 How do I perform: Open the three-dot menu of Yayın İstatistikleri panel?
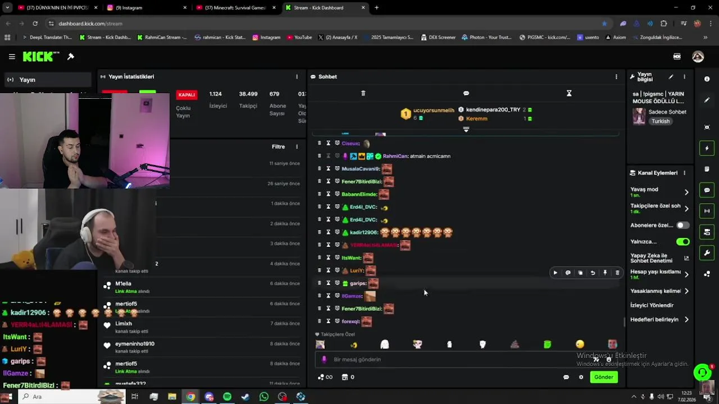(x=297, y=77)
